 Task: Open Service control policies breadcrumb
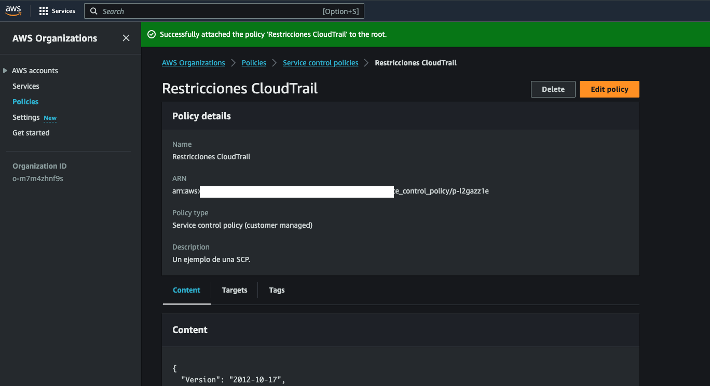(320, 63)
